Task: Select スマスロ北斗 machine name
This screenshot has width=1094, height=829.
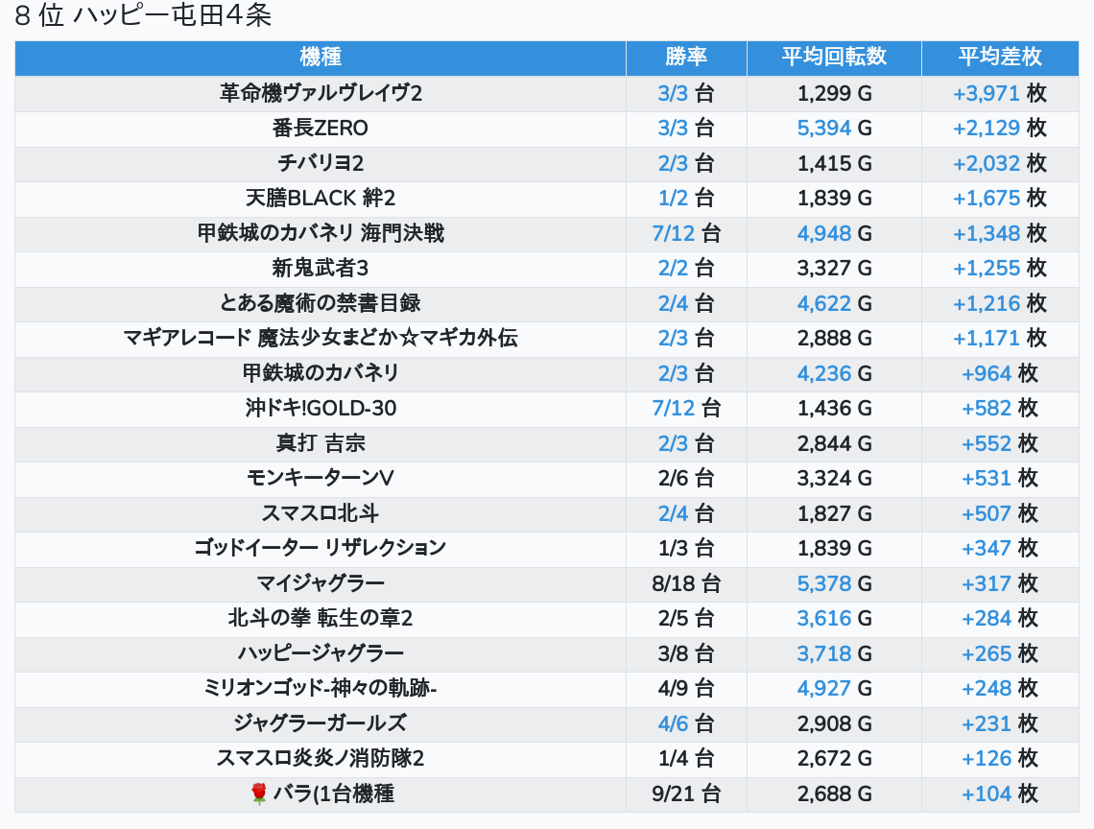Action: (321, 513)
